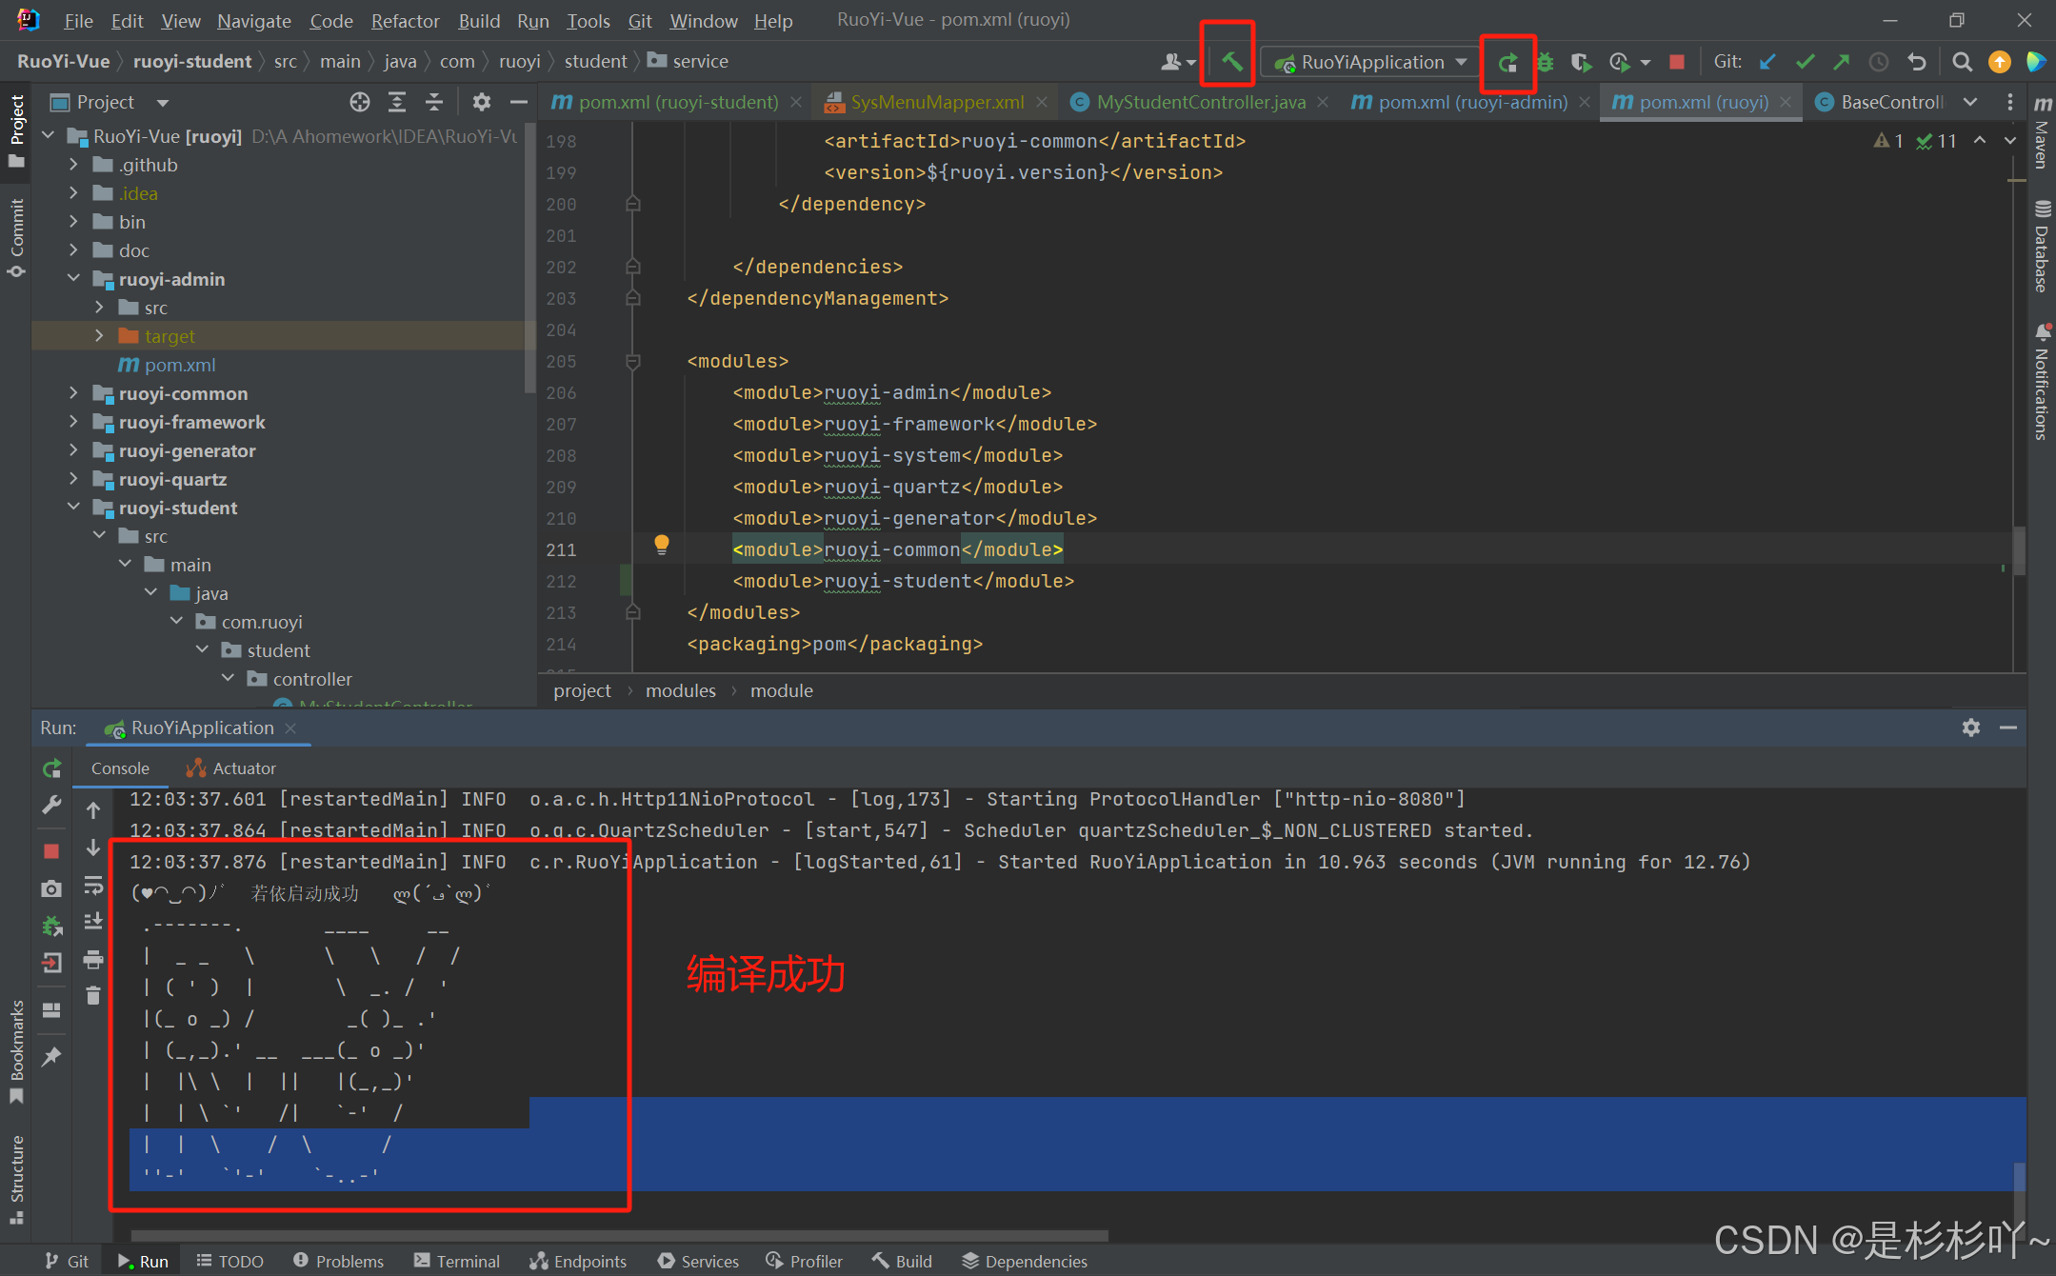Click the Rollback undo arrow icon

tap(1917, 63)
